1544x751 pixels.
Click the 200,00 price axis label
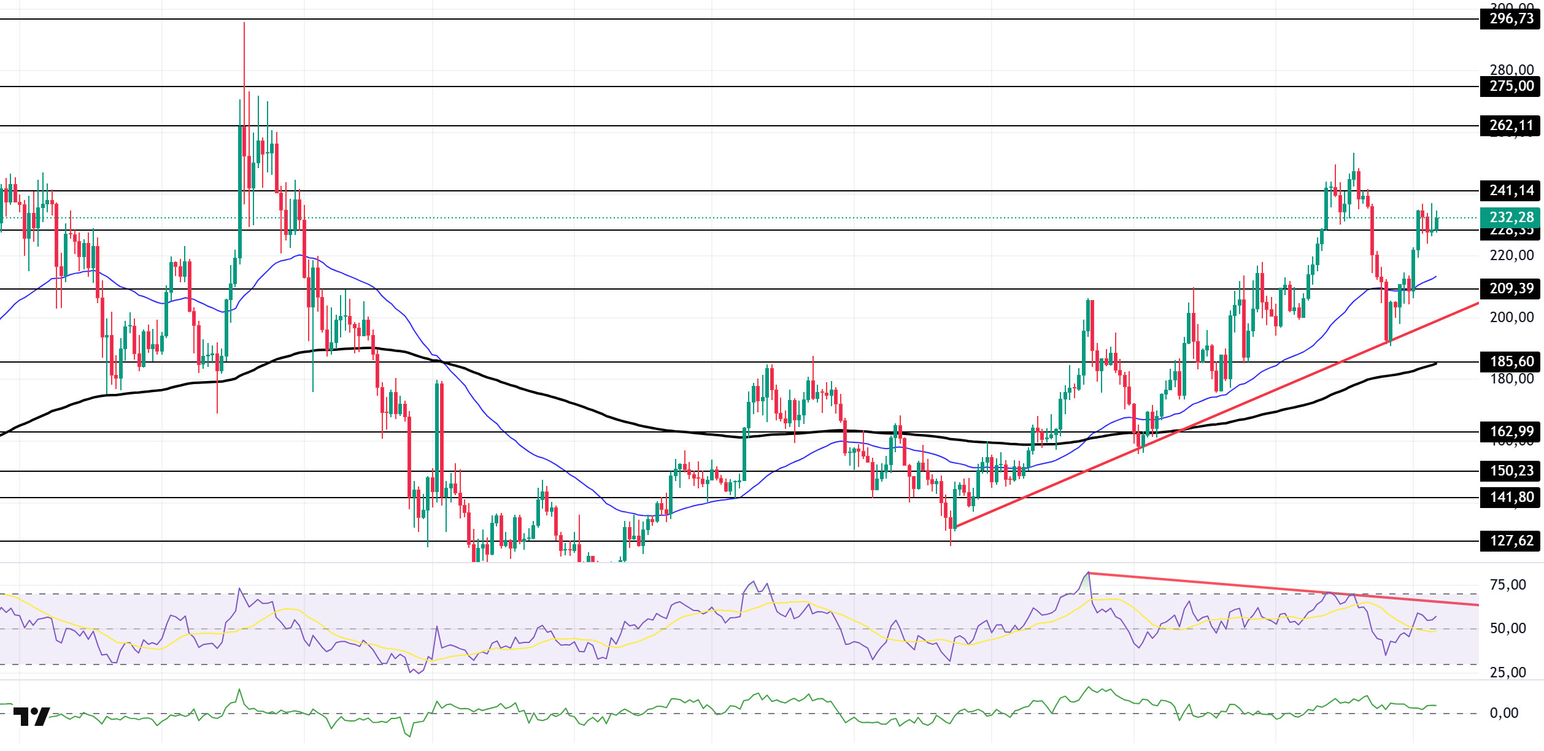tap(1511, 317)
